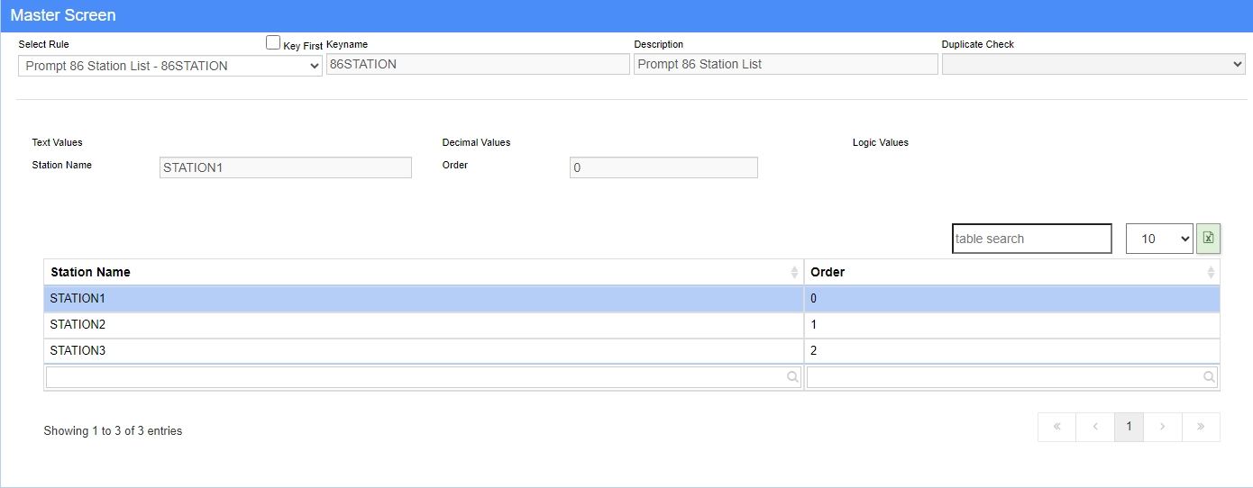The width and height of the screenshot is (1253, 488).
Task: Click magnifier in Station Name filter box
Action: point(792,377)
